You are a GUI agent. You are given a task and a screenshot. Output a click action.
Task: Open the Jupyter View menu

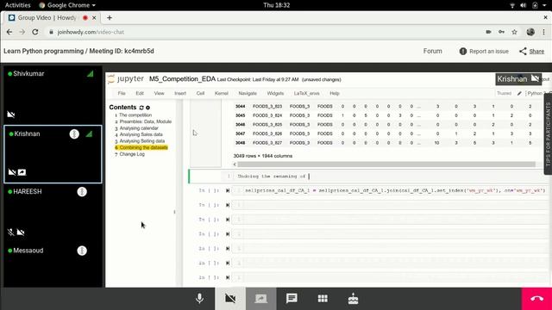coord(159,93)
